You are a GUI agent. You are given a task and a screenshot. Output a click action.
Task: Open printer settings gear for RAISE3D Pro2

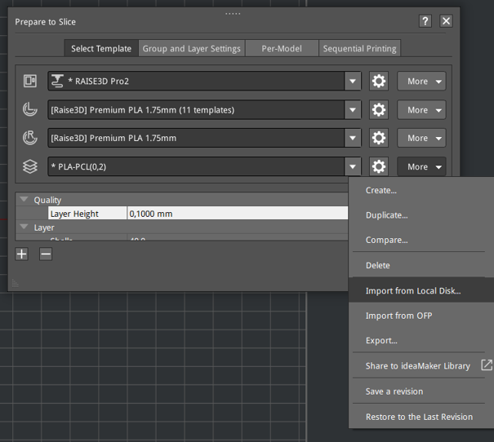tap(379, 82)
